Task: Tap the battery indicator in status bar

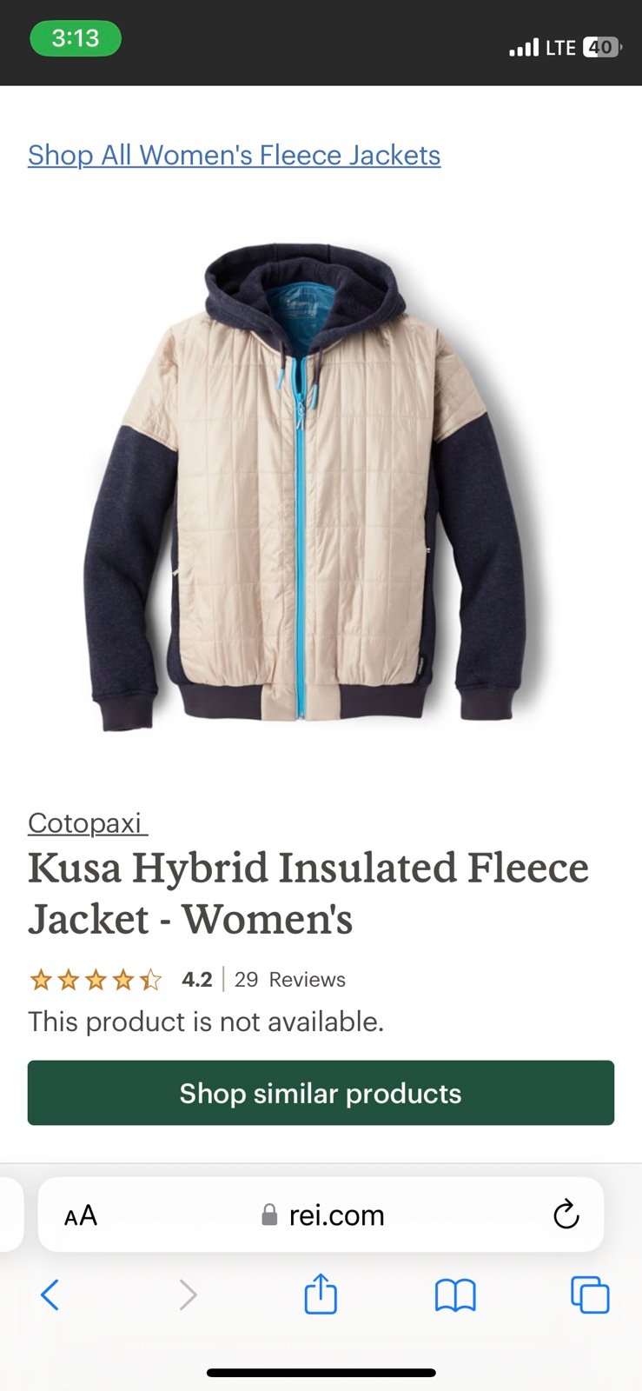Action: click(x=603, y=47)
